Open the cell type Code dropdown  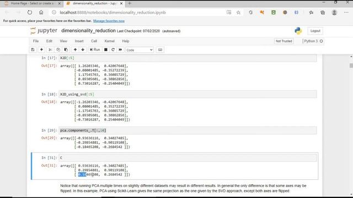[140, 50]
